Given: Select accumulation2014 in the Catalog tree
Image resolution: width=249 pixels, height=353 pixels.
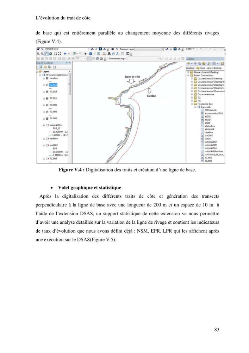Looking at the screenshot, I should pyautogui.click(x=213, y=113).
